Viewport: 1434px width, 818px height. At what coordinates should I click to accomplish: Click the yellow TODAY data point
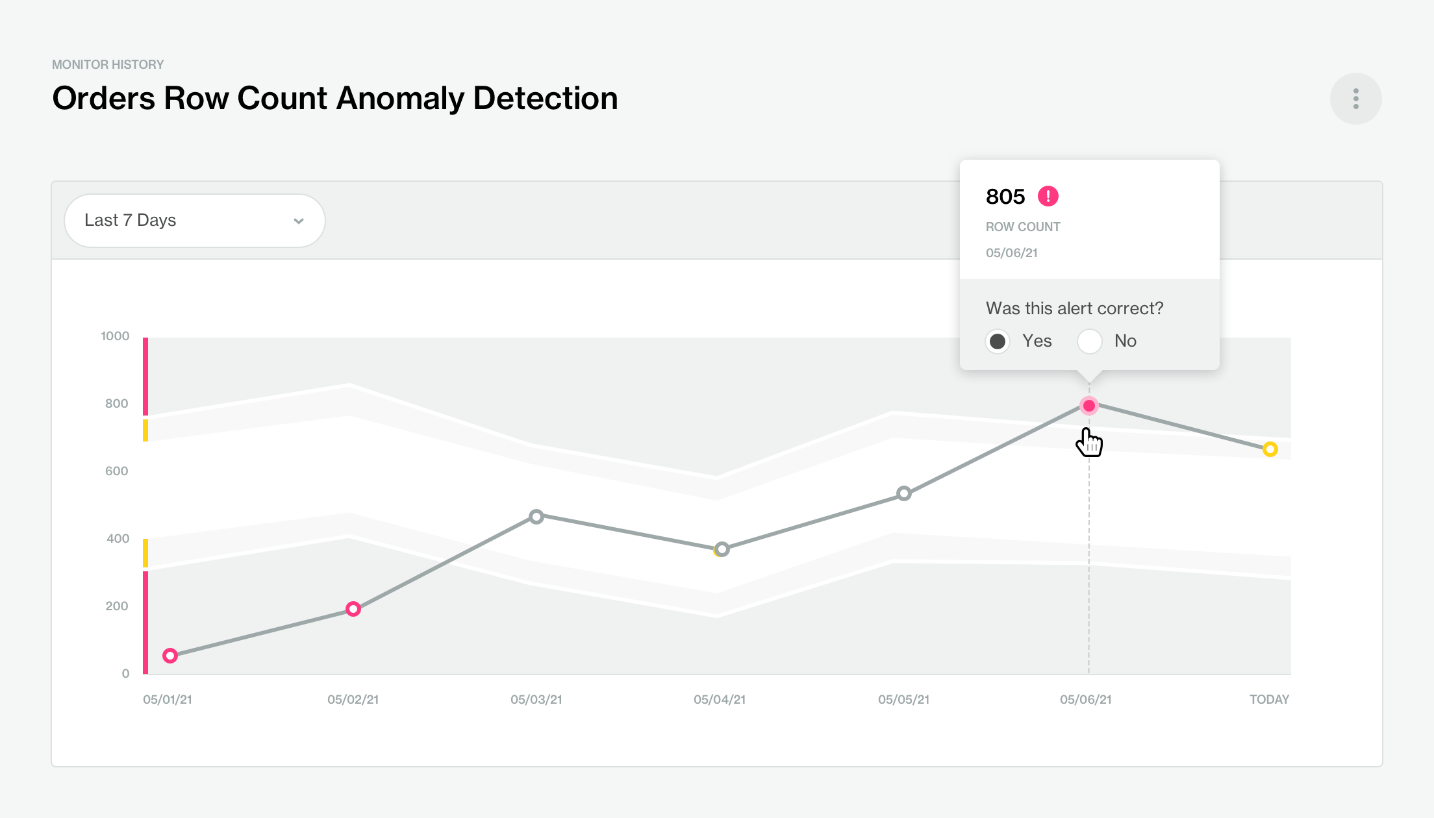tap(1270, 449)
